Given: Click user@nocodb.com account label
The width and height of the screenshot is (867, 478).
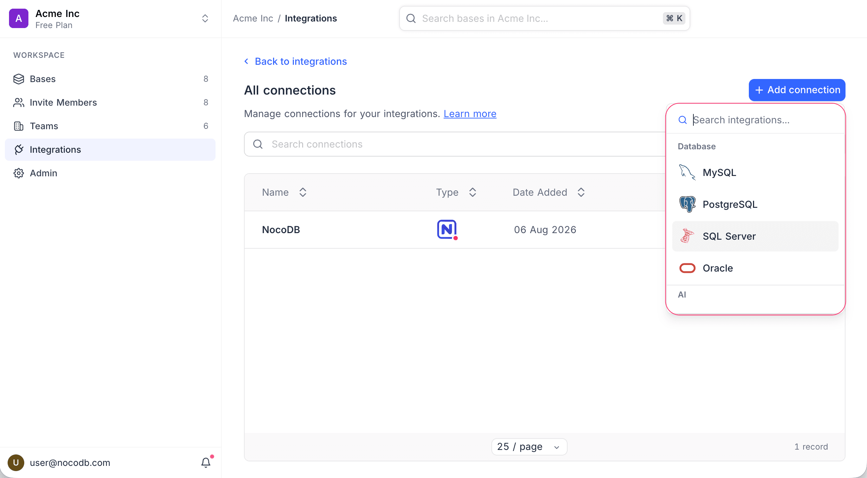Looking at the screenshot, I should coord(70,463).
